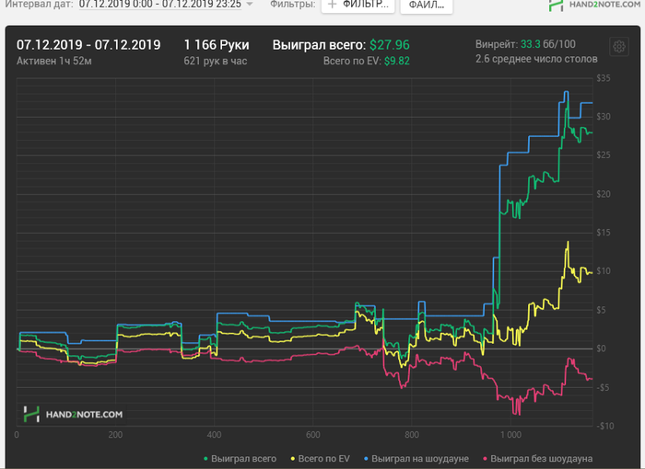
Task: Click '2.6 среднее число столов' text
Action: pos(536,59)
